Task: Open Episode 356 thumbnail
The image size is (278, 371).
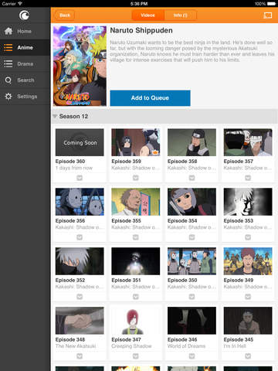Action: click(80, 202)
